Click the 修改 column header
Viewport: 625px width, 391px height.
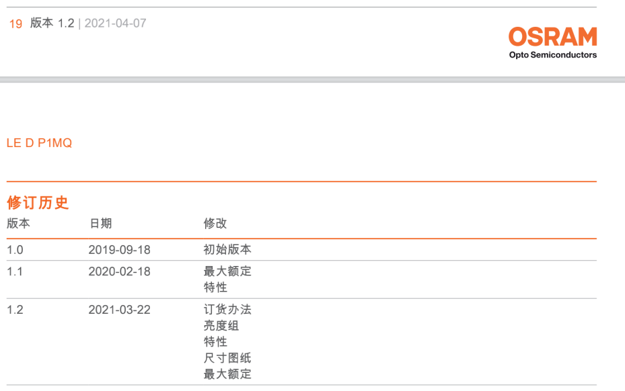click(x=215, y=223)
